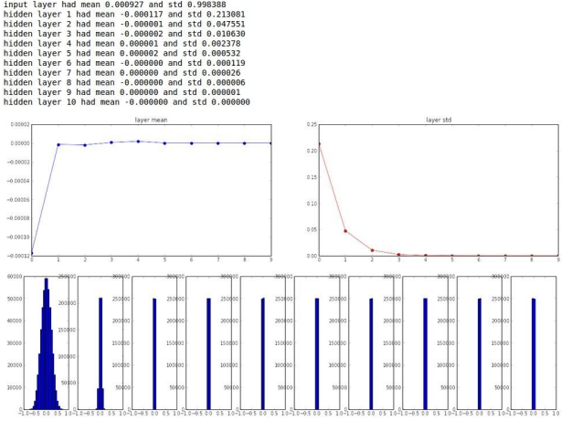Click the histogram with a short step near 40000

[x=100, y=353]
